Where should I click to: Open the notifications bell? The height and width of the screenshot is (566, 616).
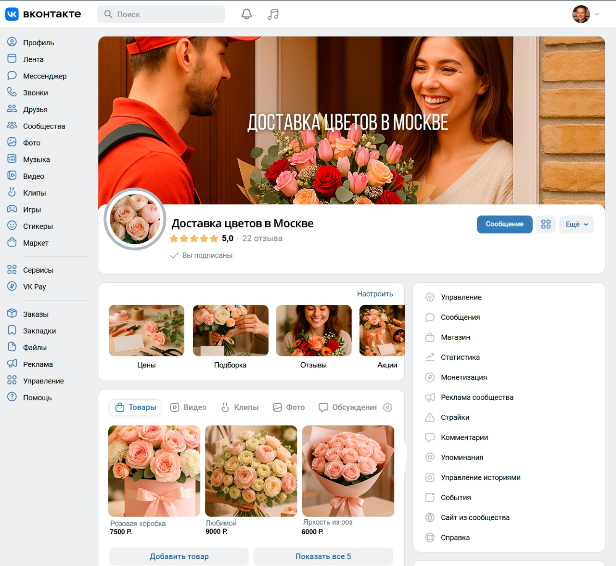tap(246, 14)
